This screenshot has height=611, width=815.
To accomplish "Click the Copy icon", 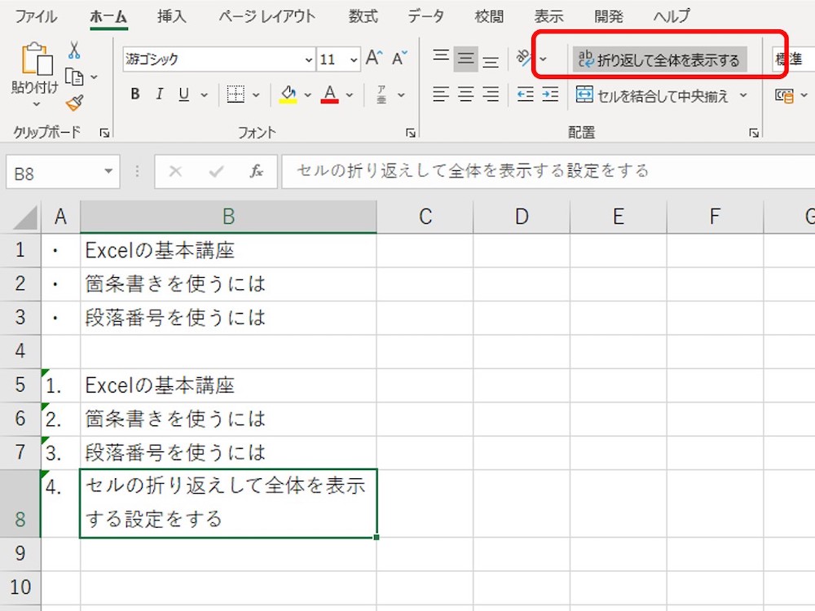I will pyautogui.click(x=74, y=77).
